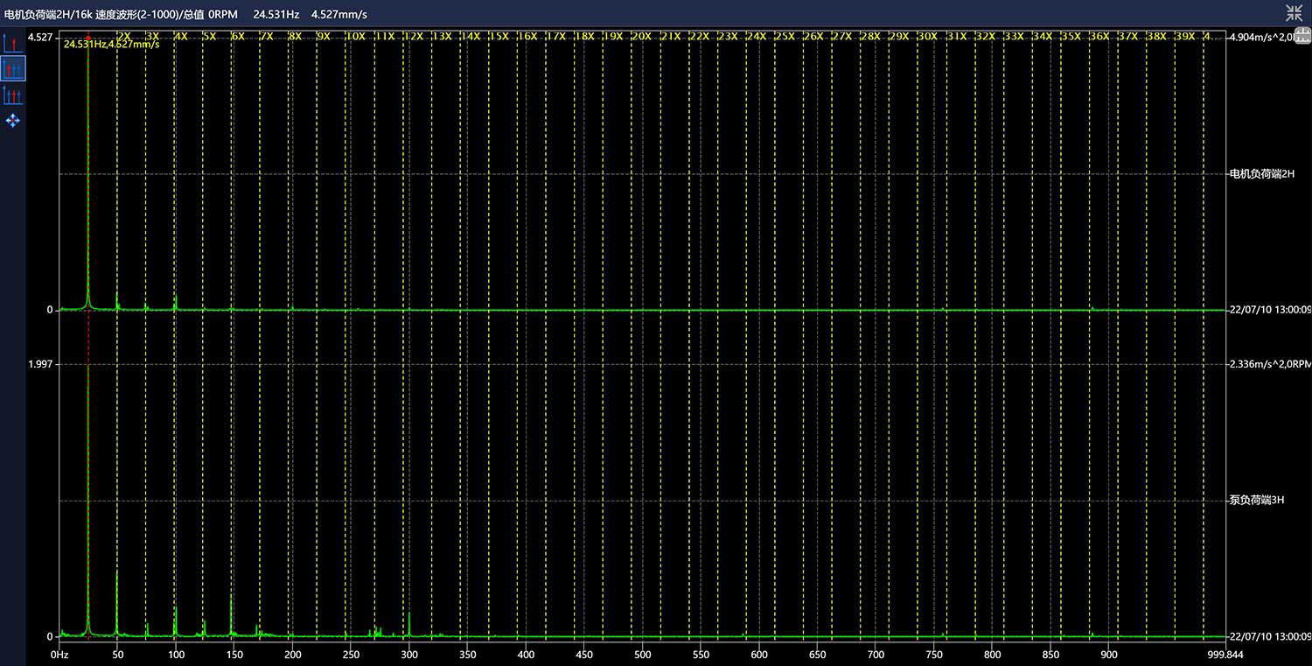This screenshot has height=666, width=1312.
Task: Click the 2X harmonic marker label
Action: click(124, 37)
